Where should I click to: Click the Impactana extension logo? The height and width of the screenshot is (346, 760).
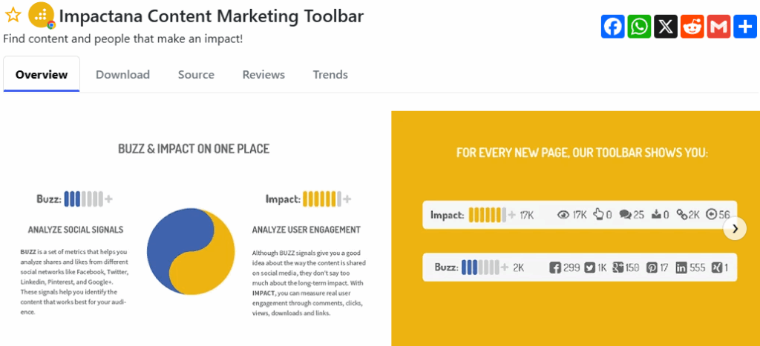(42, 15)
